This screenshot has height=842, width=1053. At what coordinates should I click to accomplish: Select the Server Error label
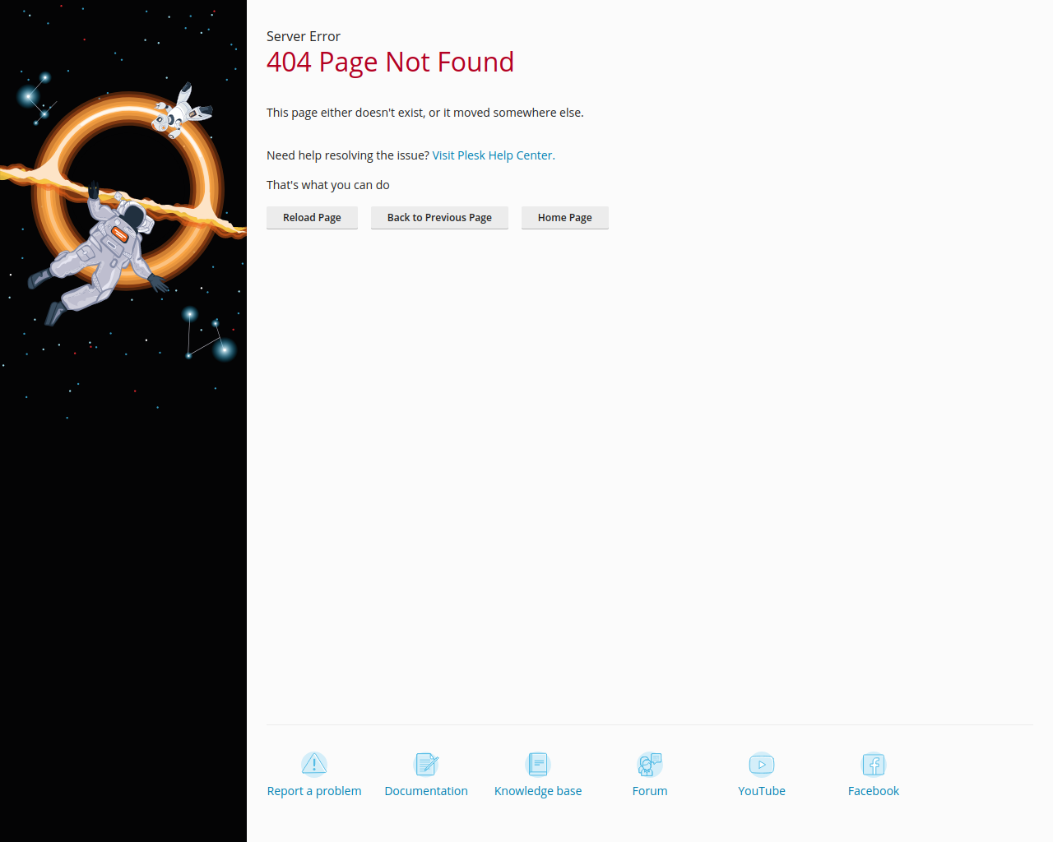point(304,36)
